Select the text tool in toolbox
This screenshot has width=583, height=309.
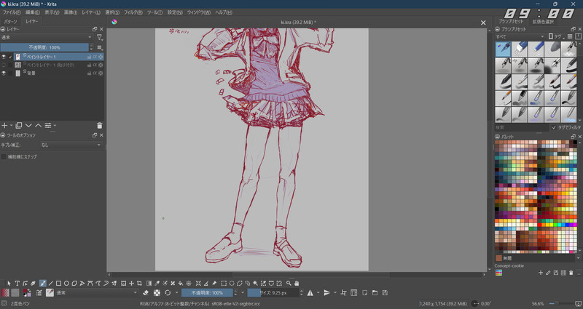(x=17, y=283)
